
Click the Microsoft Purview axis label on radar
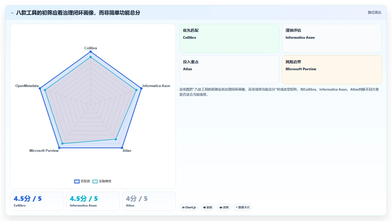[44, 151]
